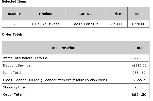Click the Product column header

tap(45, 14)
